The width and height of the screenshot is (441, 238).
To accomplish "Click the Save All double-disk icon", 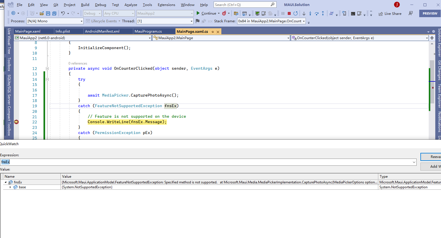I will (54, 13).
